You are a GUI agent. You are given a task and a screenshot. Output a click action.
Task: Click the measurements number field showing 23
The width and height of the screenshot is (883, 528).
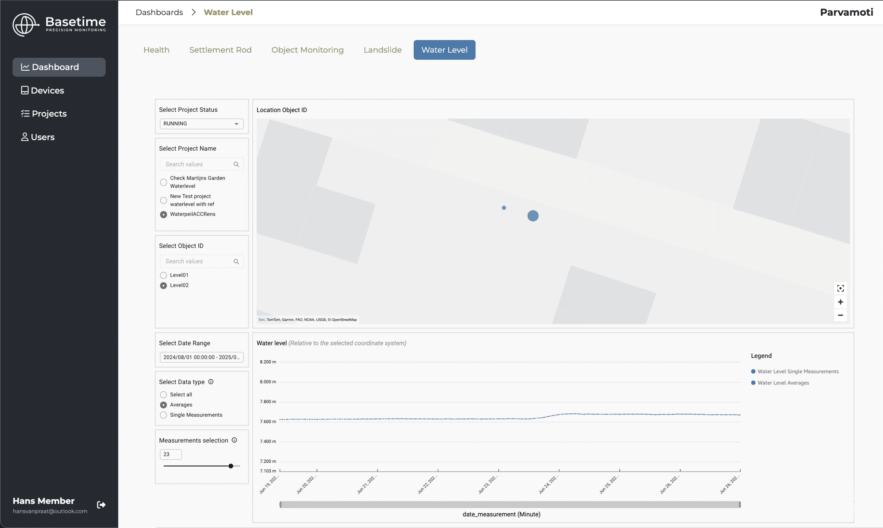(x=171, y=454)
